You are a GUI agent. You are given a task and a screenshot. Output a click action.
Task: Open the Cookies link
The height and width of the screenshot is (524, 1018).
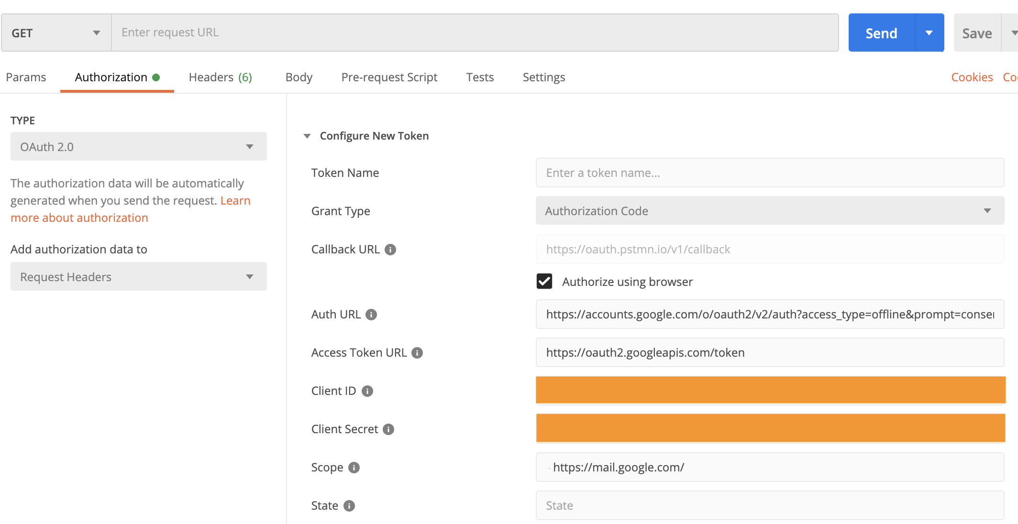(x=972, y=77)
